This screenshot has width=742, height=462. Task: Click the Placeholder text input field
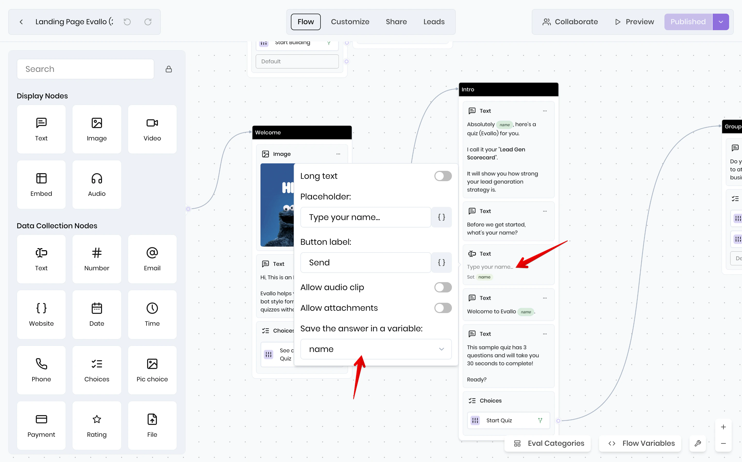click(x=365, y=217)
